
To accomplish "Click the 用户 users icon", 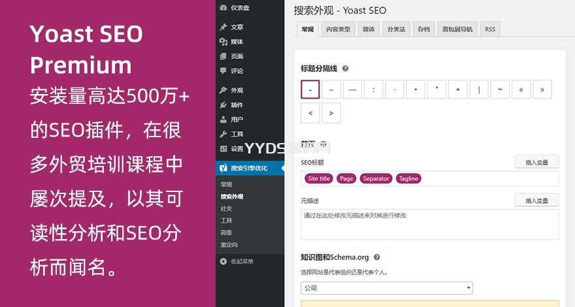I will tap(223, 120).
